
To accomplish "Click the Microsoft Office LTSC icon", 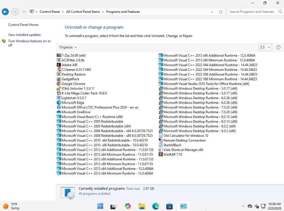I will click(59, 107).
